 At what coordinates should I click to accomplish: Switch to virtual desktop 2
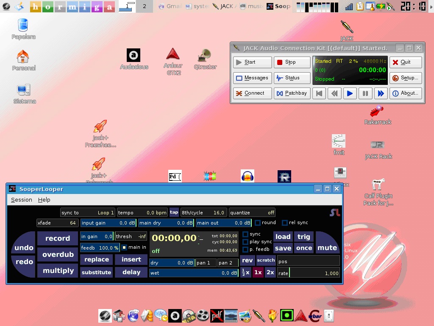pyautogui.click(x=144, y=6)
